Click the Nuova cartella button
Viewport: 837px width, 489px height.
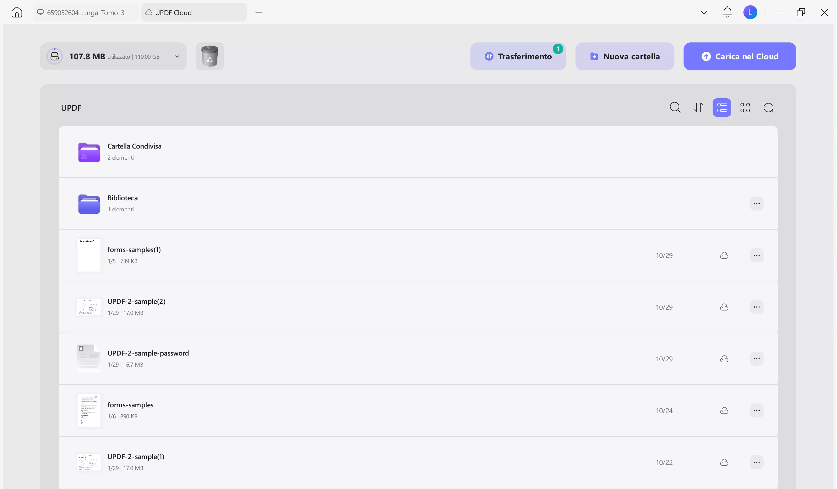(625, 56)
